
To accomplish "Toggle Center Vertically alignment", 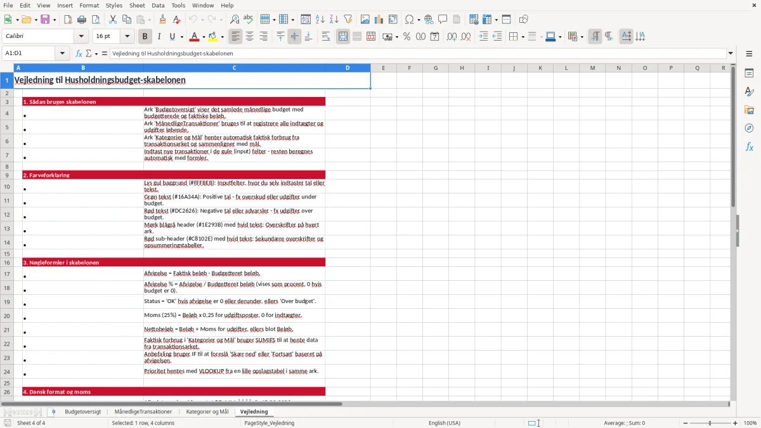I will coord(294,37).
